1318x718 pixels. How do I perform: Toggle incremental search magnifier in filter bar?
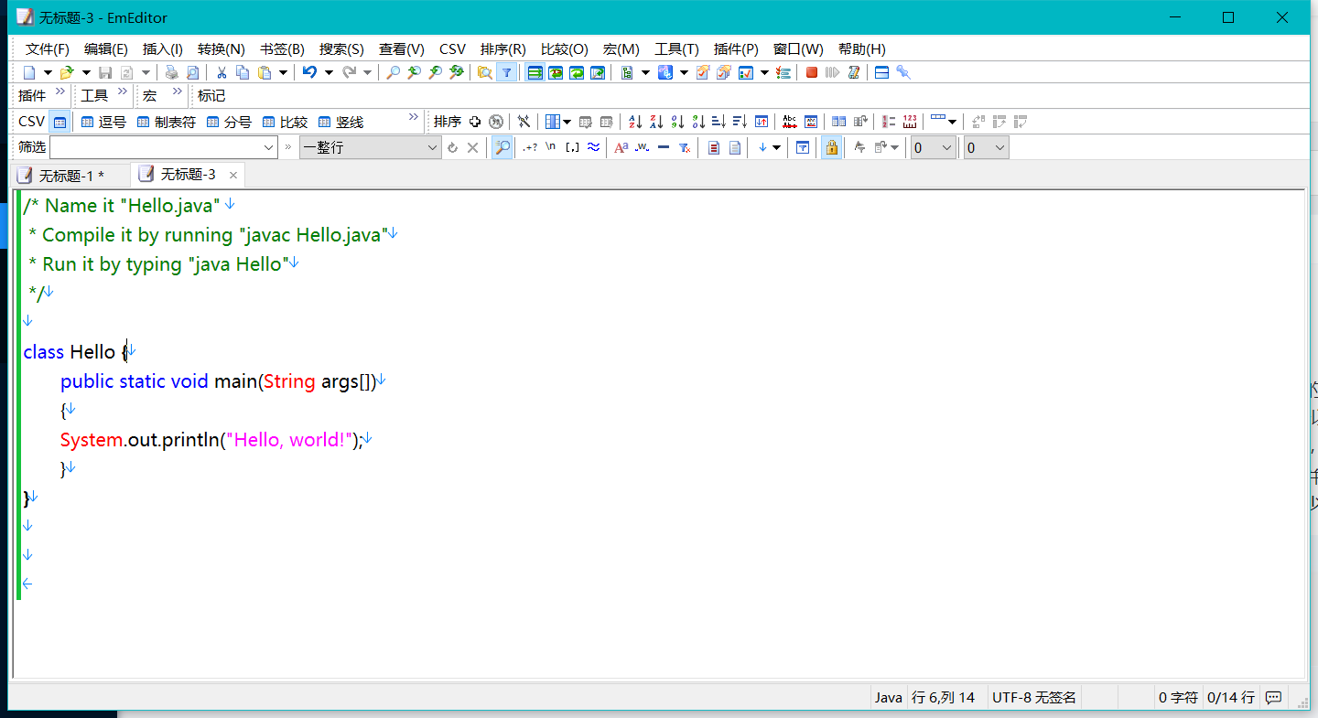[502, 147]
